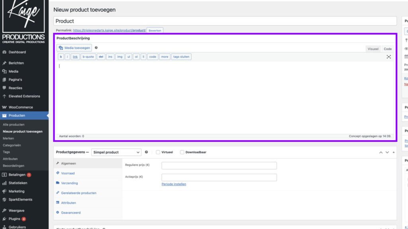Enable the Virtueel checkbox
The width and height of the screenshot is (408, 229).
click(157, 152)
